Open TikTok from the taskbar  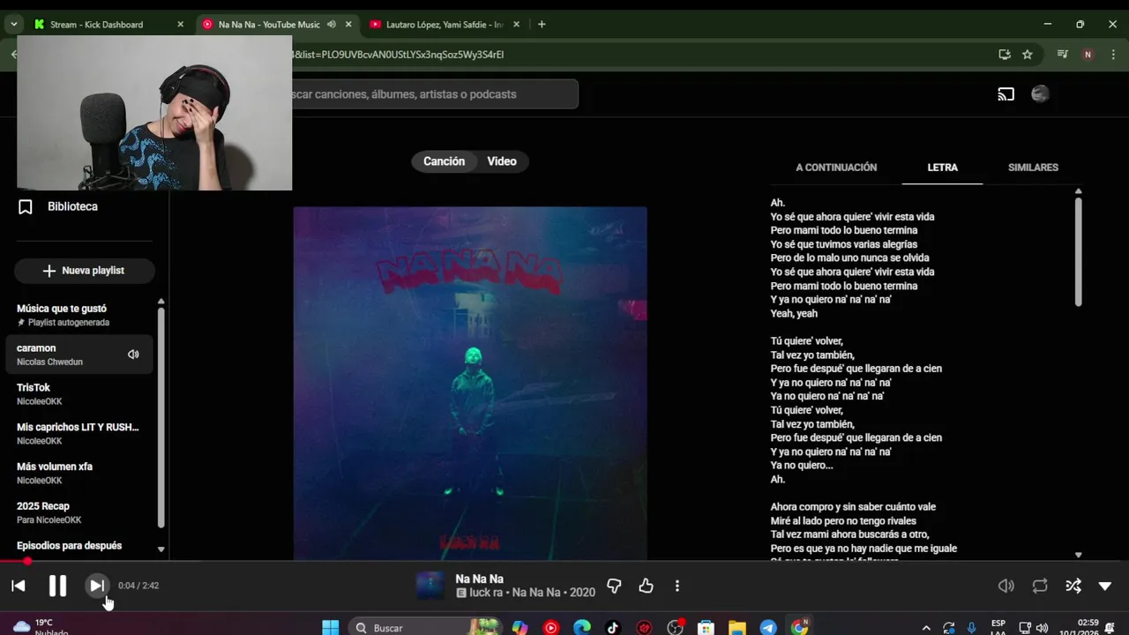tap(613, 627)
